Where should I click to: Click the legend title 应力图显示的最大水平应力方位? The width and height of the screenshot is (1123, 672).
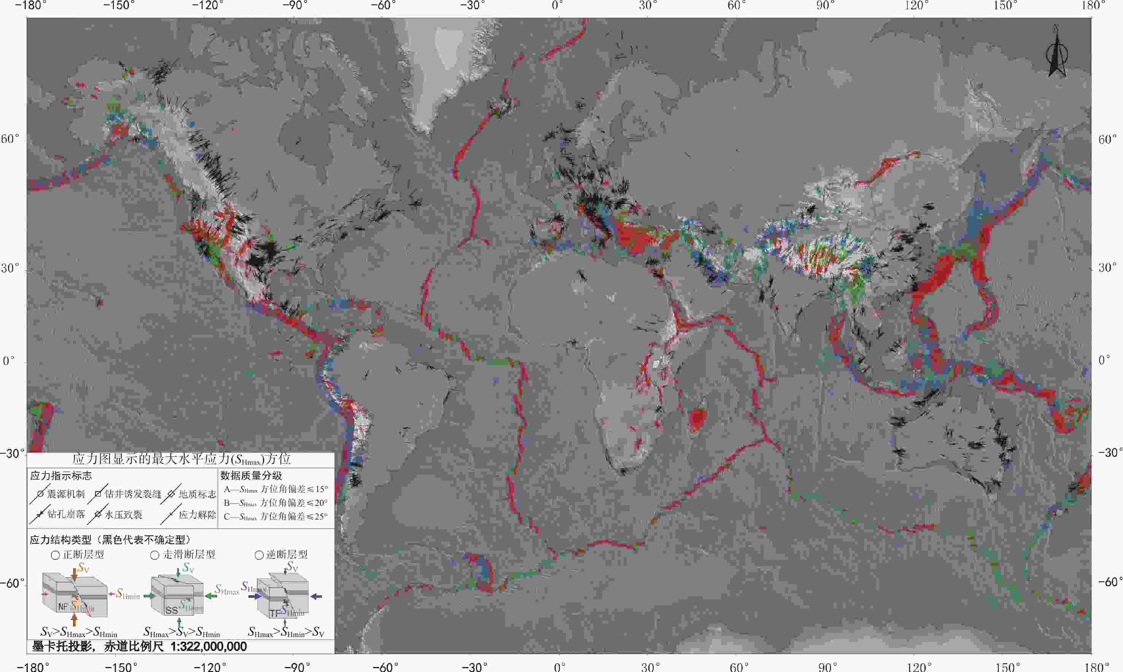(181, 460)
